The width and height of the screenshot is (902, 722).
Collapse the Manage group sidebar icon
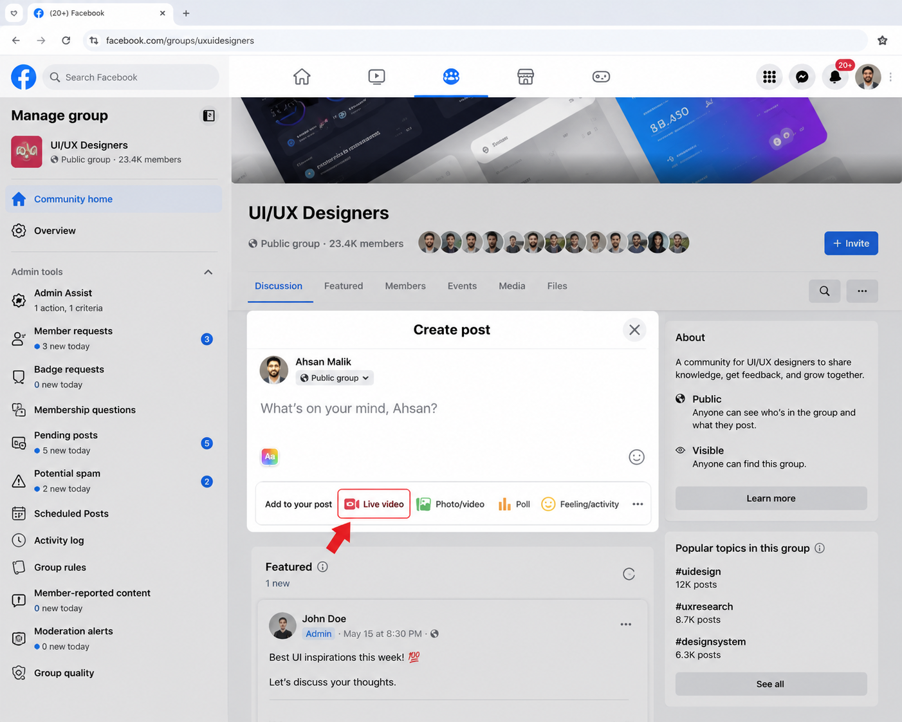tap(209, 116)
